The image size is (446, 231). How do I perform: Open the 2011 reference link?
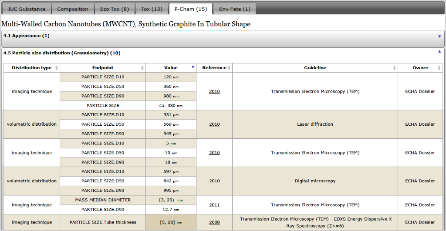click(x=214, y=205)
